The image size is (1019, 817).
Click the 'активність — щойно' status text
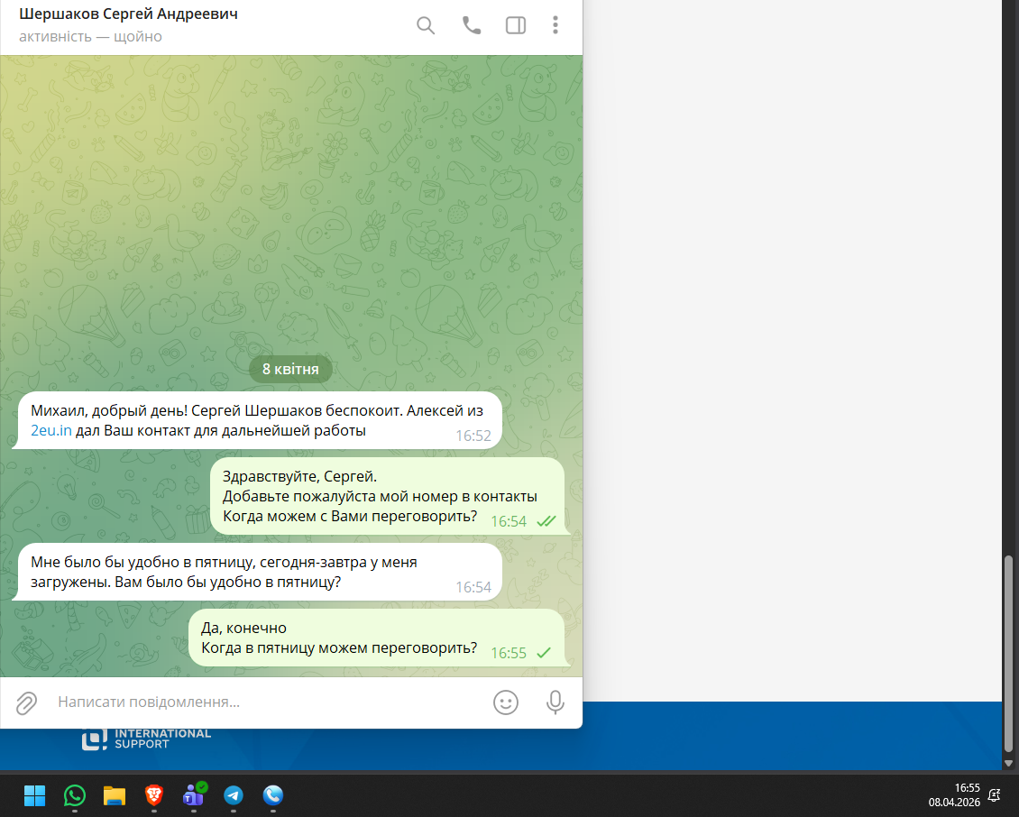point(90,36)
